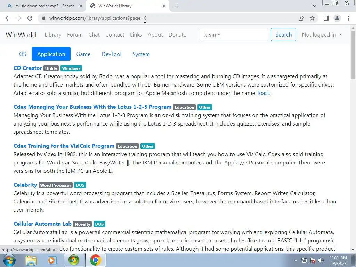Show hidden tray icons arrow
The image size is (356, 267).
pyautogui.click(x=296, y=260)
